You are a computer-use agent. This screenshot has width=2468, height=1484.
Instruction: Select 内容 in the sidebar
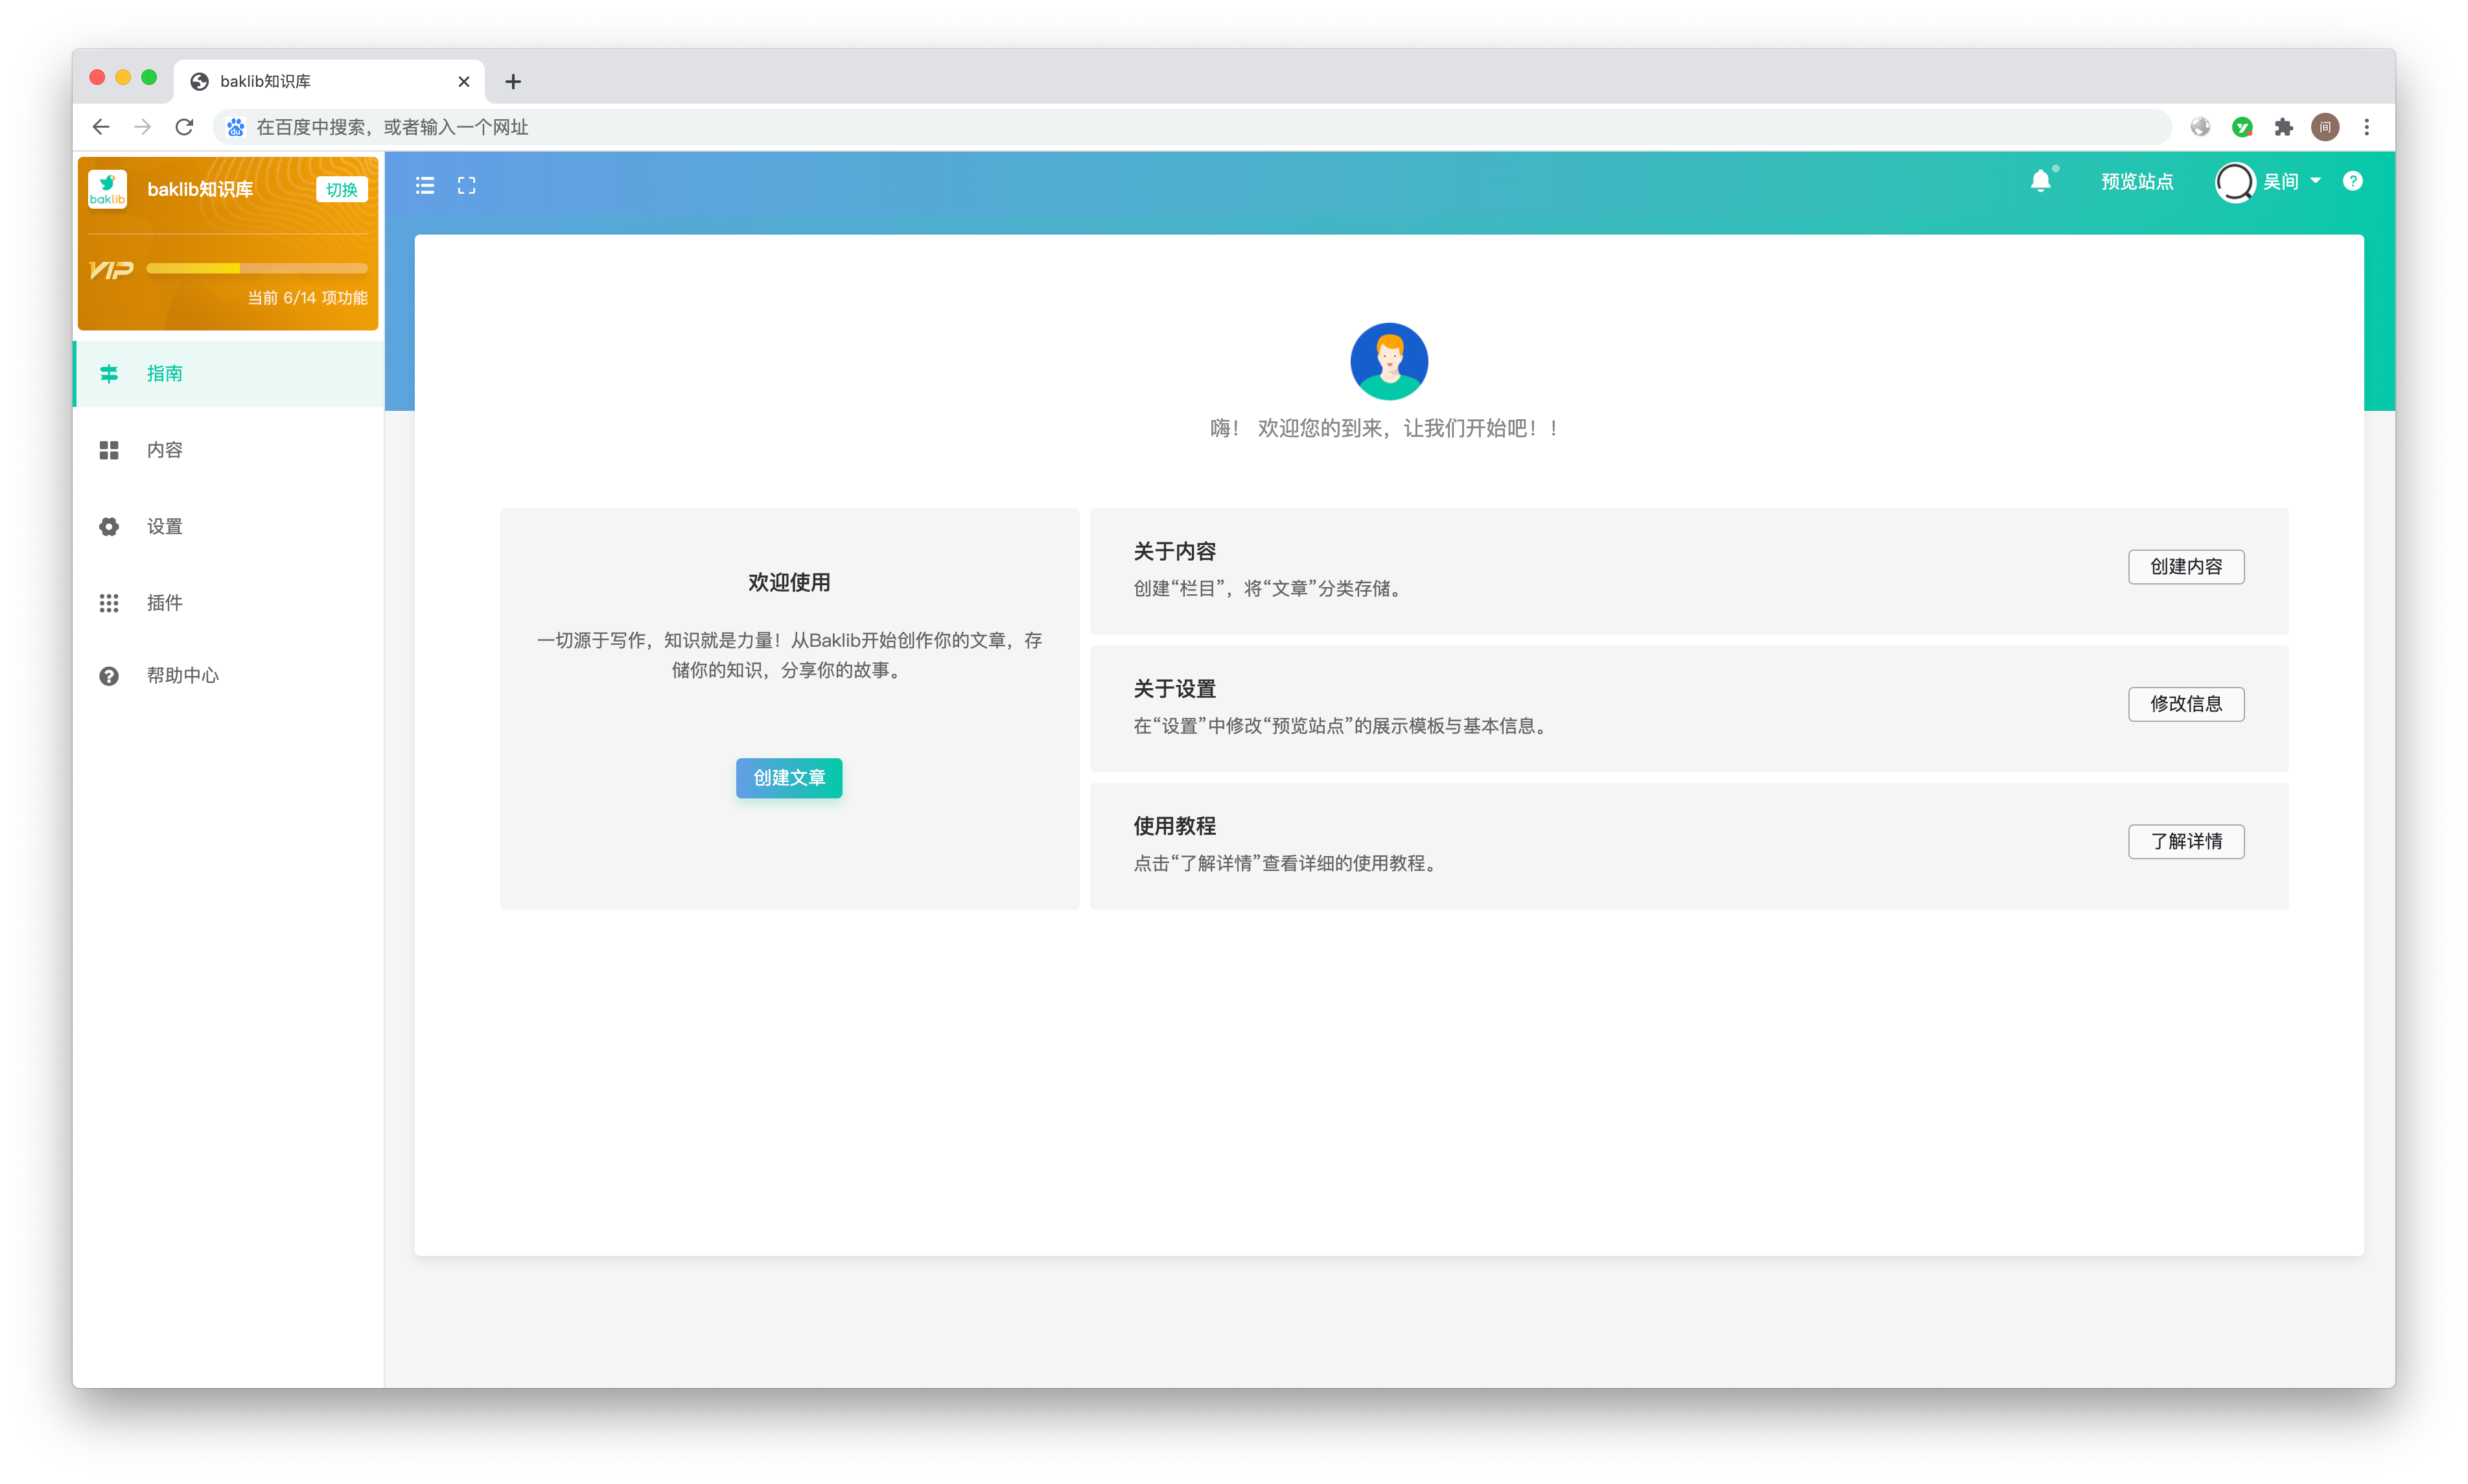[165, 450]
